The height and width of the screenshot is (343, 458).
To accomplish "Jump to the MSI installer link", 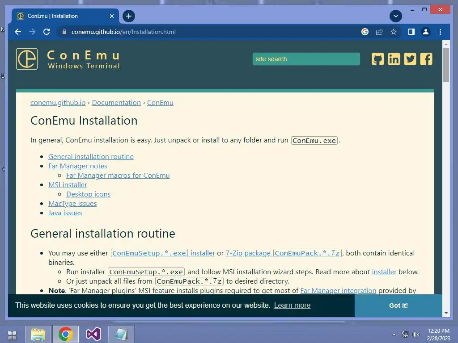I will (x=68, y=184).
